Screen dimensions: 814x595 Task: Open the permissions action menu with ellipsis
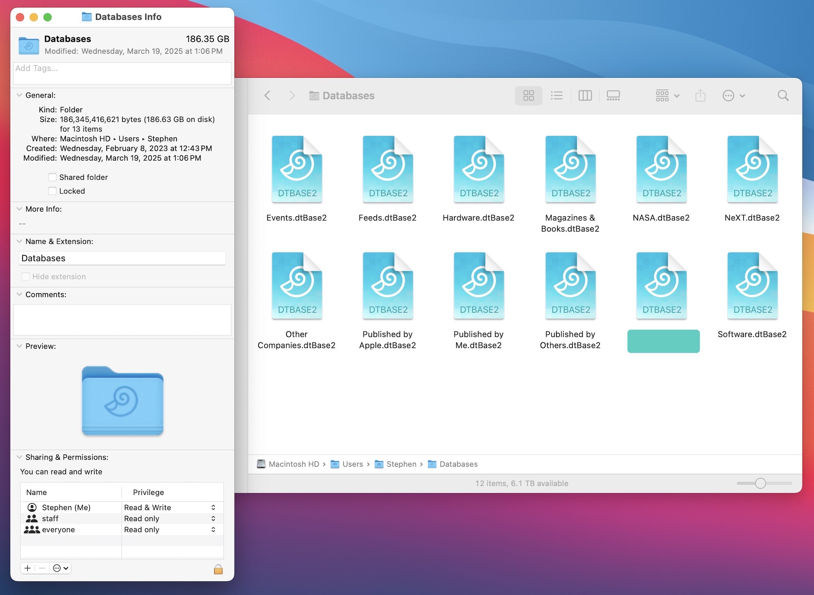coord(61,568)
